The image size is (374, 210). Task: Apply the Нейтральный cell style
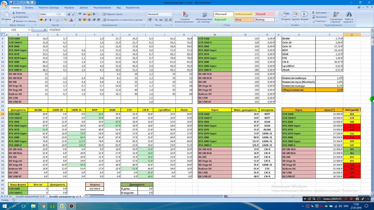coord(244,14)
